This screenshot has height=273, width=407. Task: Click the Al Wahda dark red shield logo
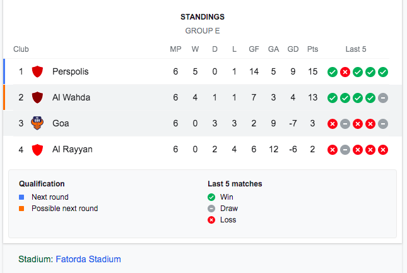(x=37, y=97)
